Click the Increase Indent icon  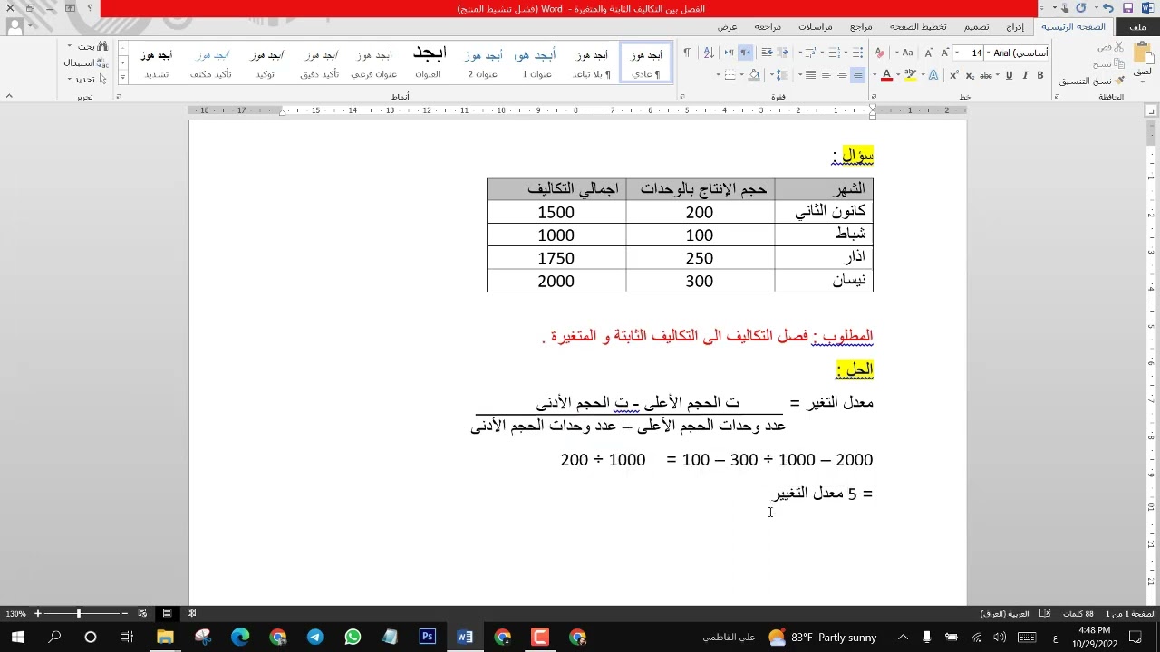767,53
